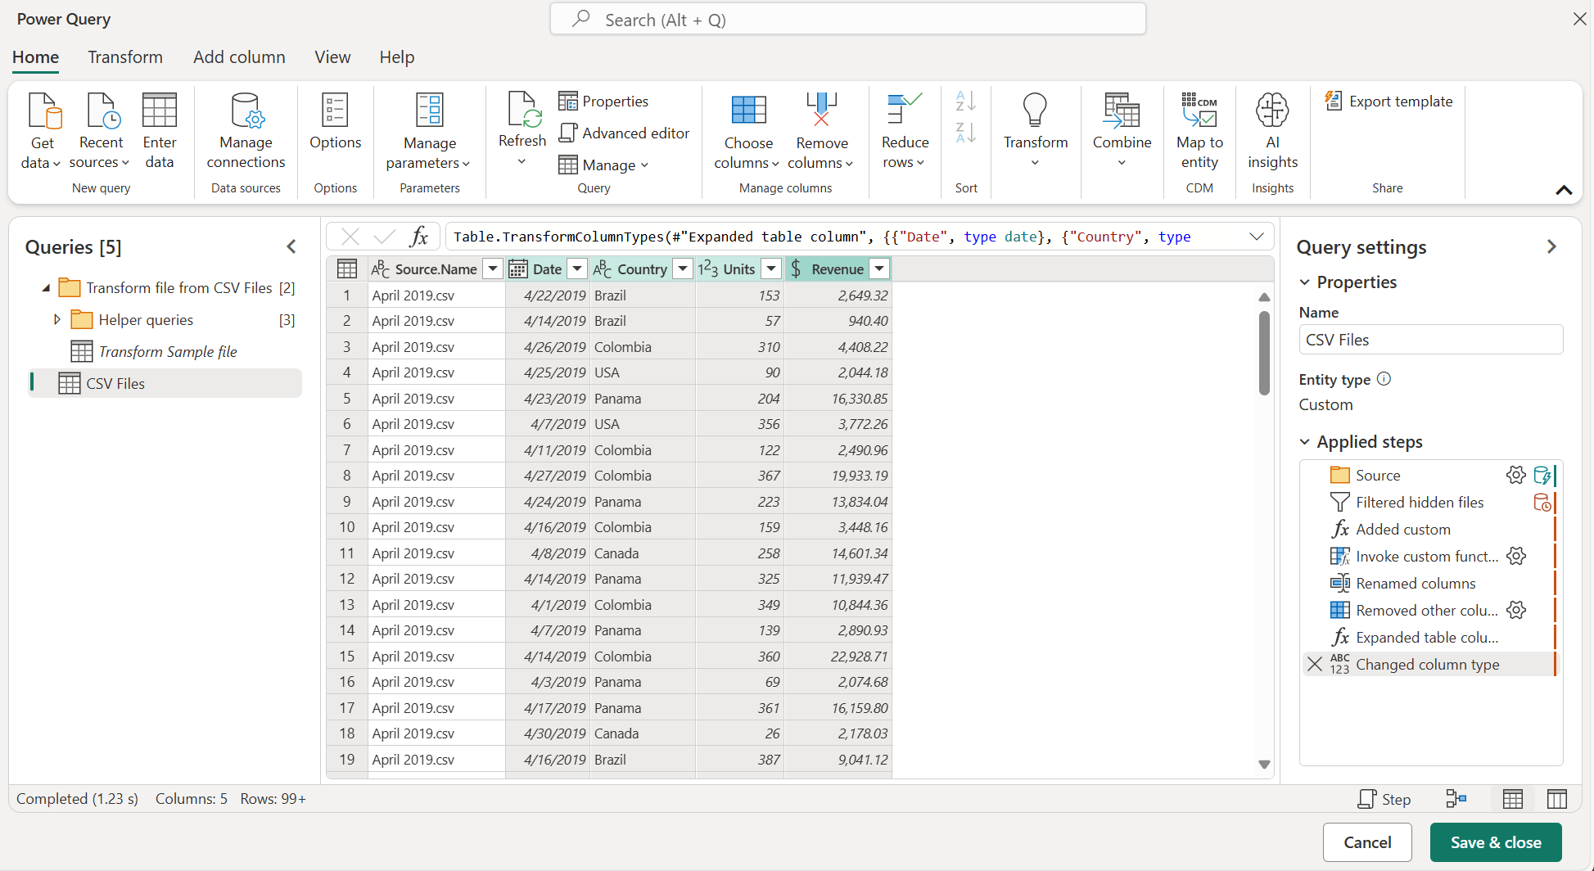
Task: Open the Country column filter dropdown
Action: point(682,269)
